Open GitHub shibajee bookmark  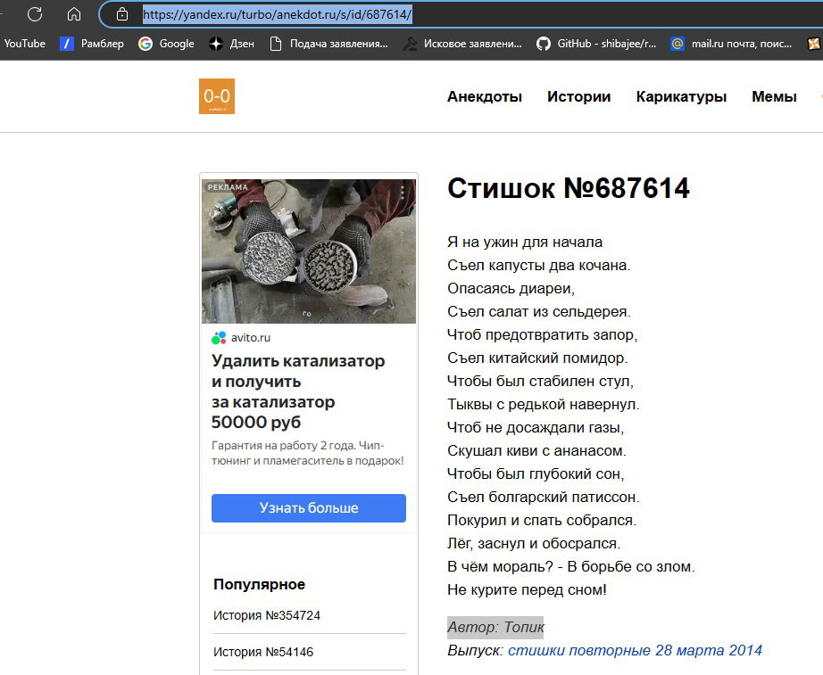pyautogui.click(x=596, y=44)
